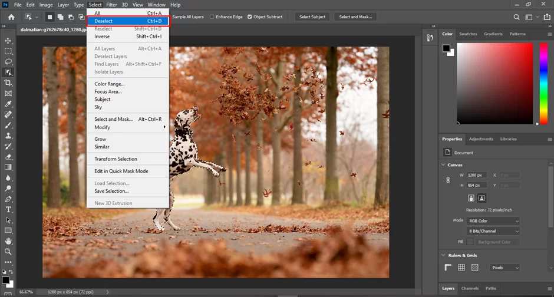Select the Brush tool
554x297 pixels.
tap(8, 125)
